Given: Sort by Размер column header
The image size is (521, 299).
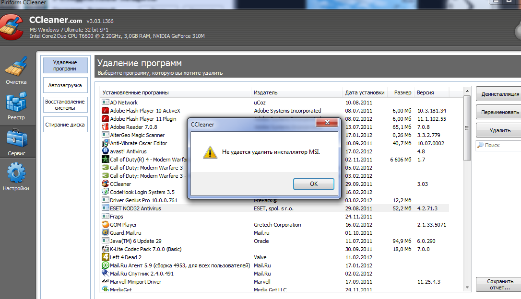Looking at the screenshot, I should pos(402,92).
